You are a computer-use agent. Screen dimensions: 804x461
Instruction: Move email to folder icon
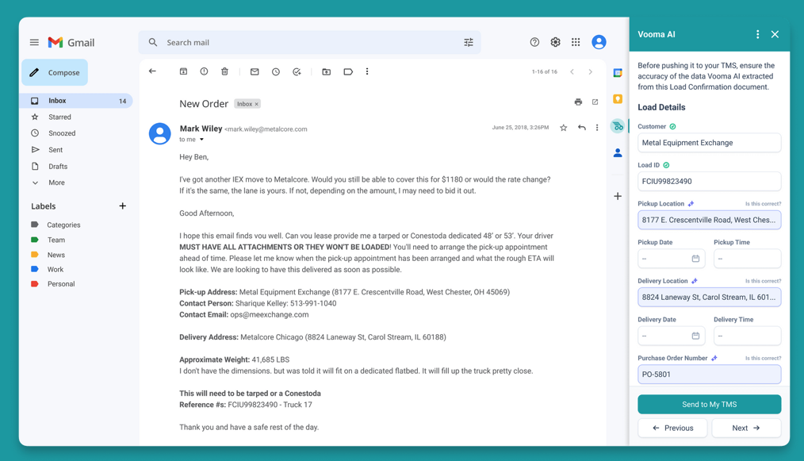326,72
